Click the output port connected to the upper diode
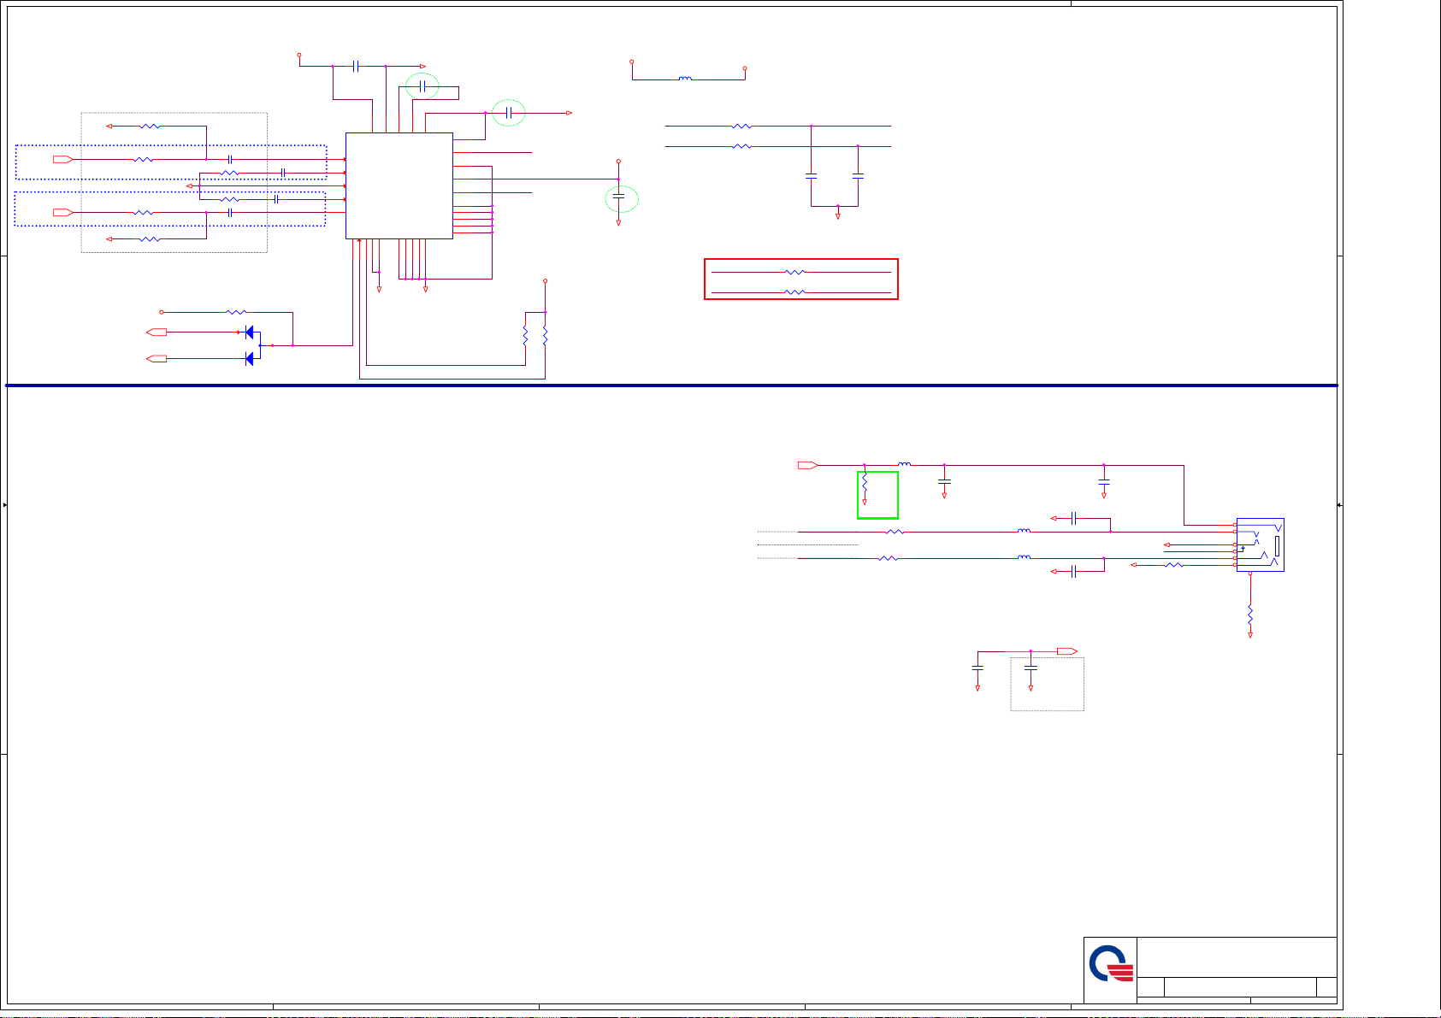This screenshot has height=1018, width=1441. point(157,332)
